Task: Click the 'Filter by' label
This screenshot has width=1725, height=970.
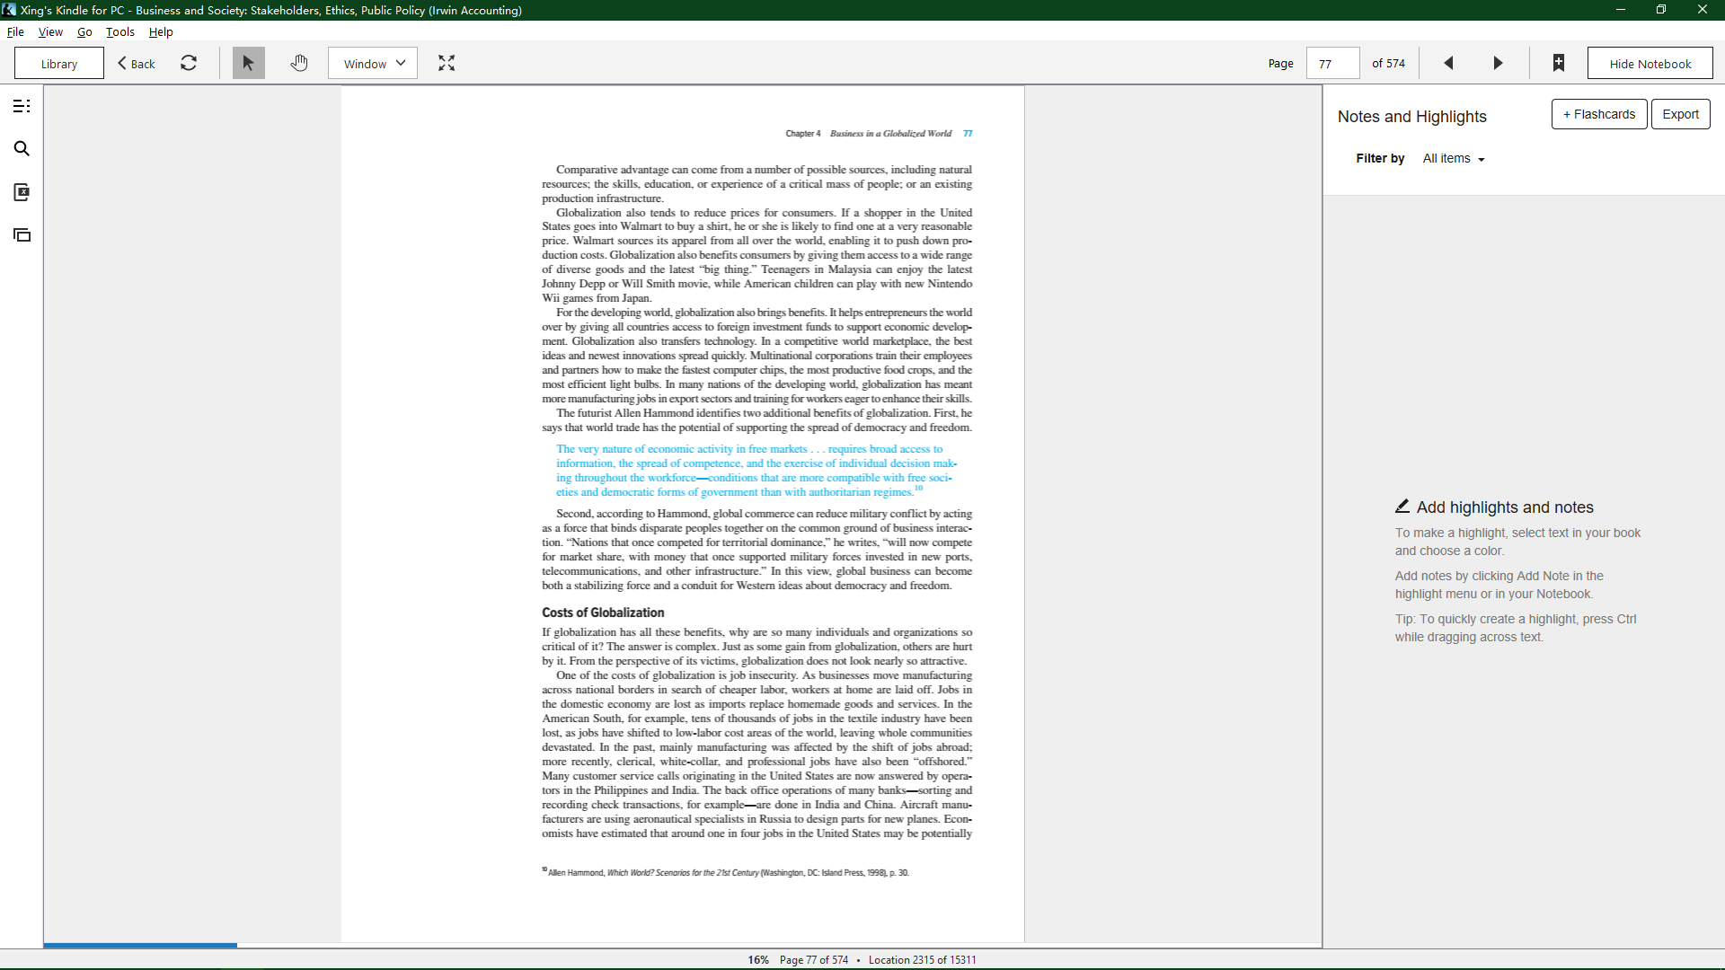Action: pyautogui.click(x=1380, y=159)
